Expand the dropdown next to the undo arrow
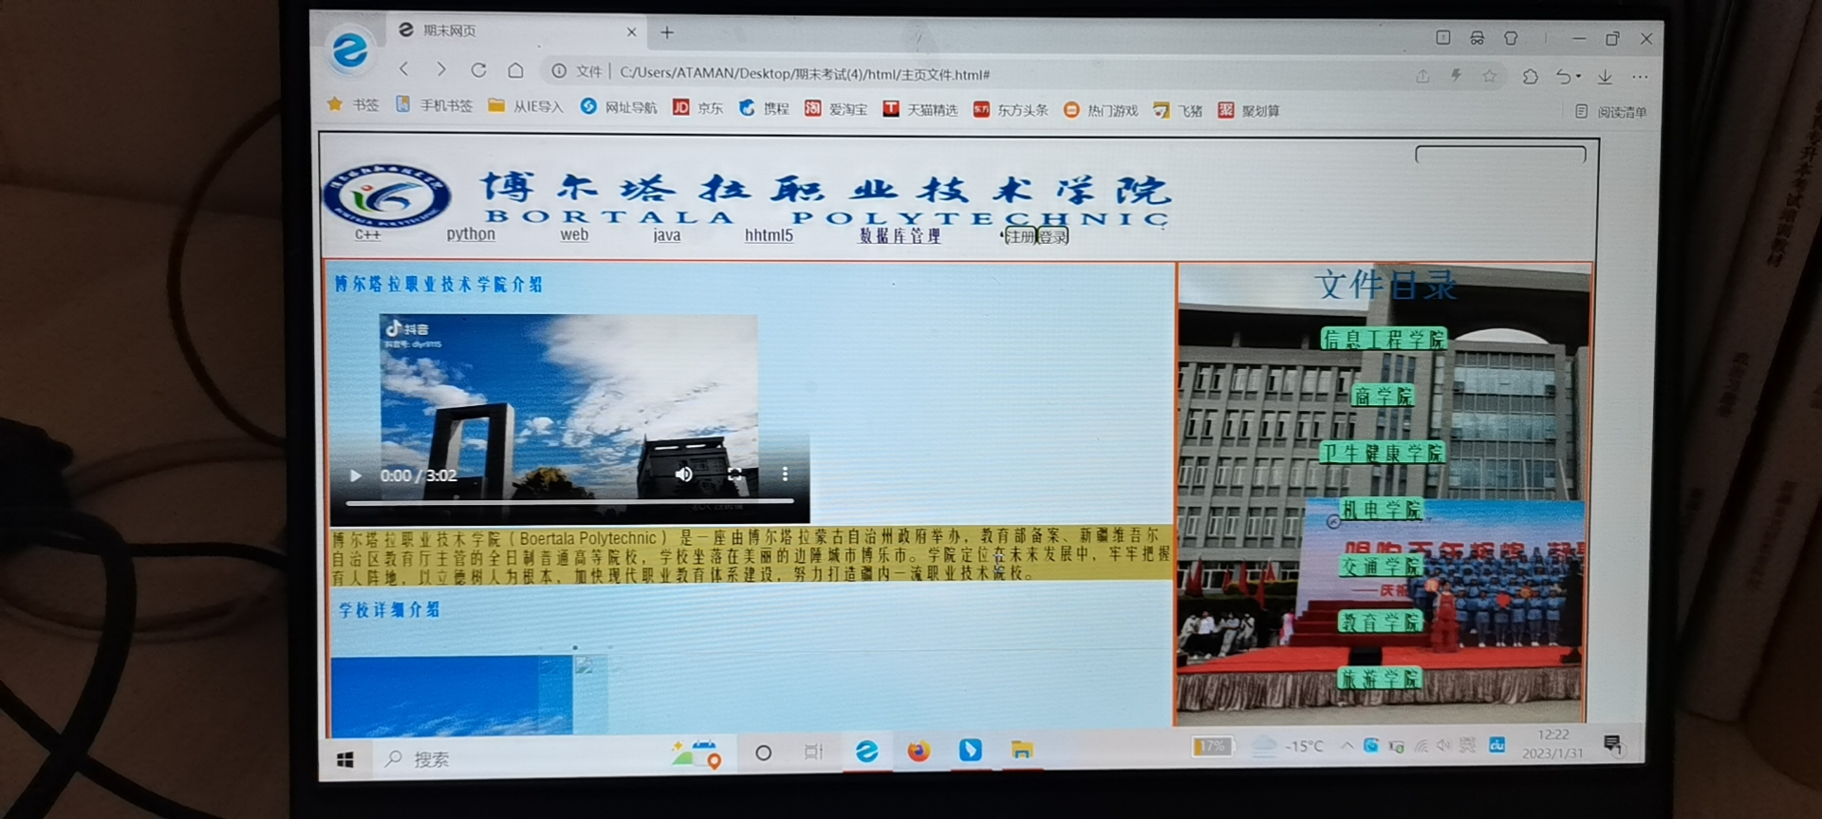 tap(1578, 77)
